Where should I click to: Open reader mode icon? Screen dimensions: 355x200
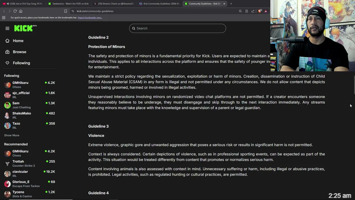pos(247,11)
